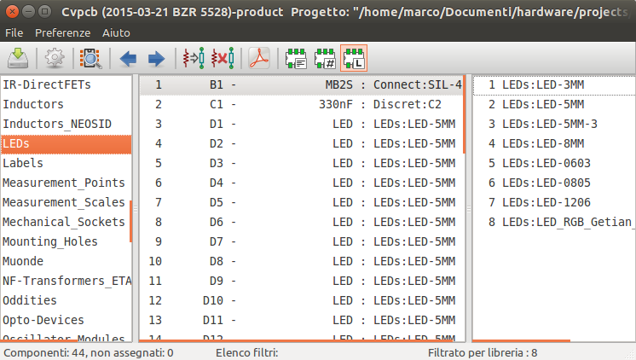
Task: Open the Preferenze menu
Action: click(62, 33)
